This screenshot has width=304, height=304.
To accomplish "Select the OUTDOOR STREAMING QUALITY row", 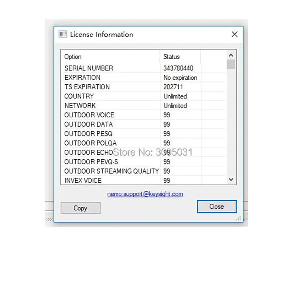I will [x=143, y=171].
